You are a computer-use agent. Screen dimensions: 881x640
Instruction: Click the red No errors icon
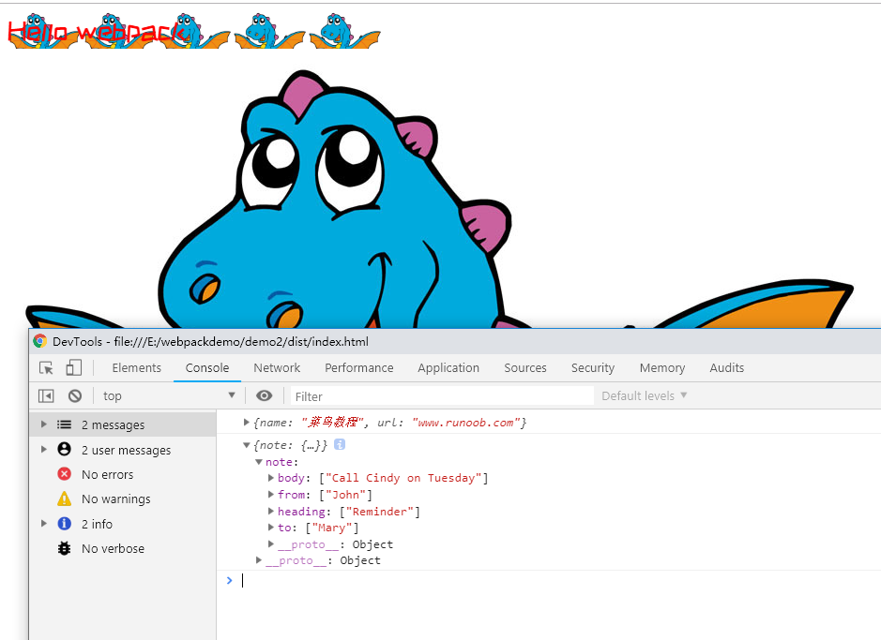[x=65, y=474]
